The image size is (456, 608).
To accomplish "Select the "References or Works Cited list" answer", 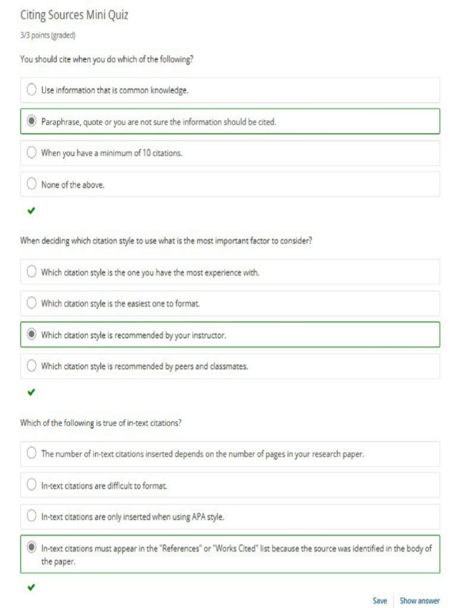I will pos(32,548).
